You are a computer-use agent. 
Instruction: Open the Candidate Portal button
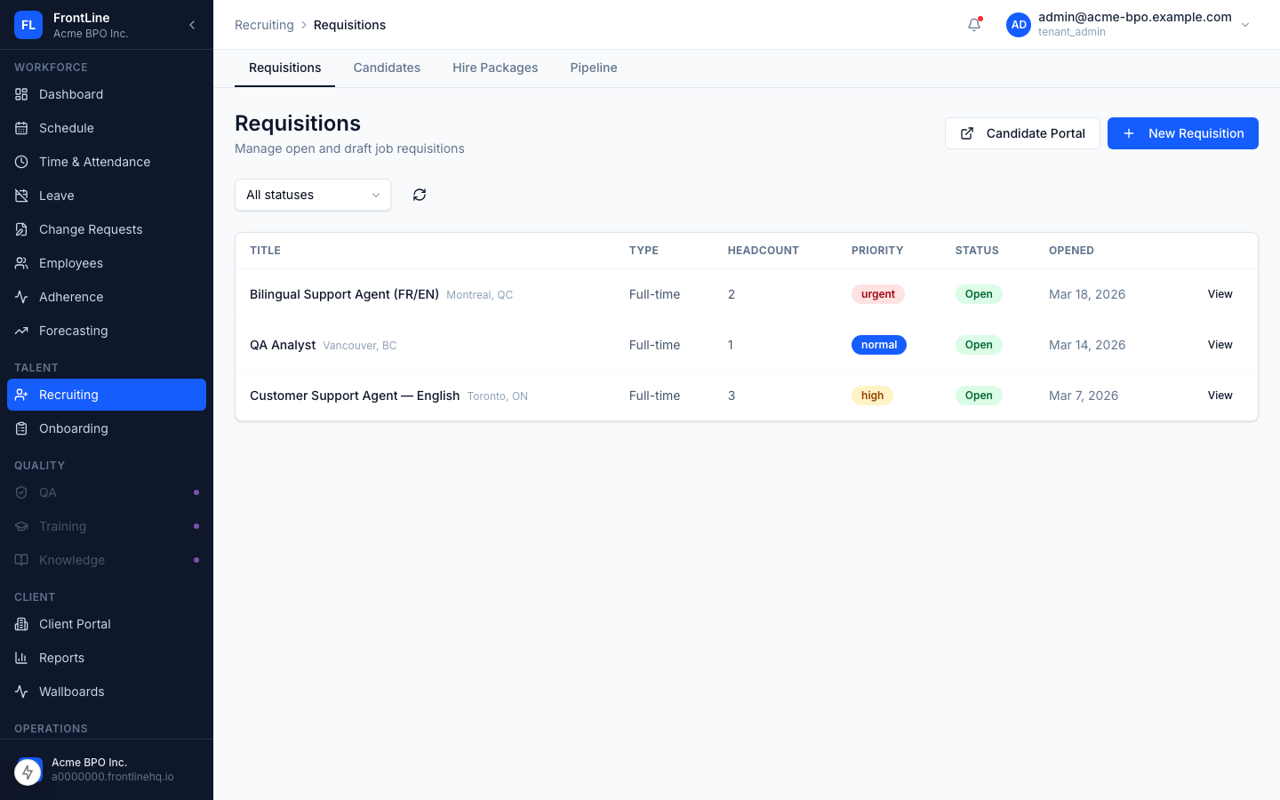(x=1022, y=133)
